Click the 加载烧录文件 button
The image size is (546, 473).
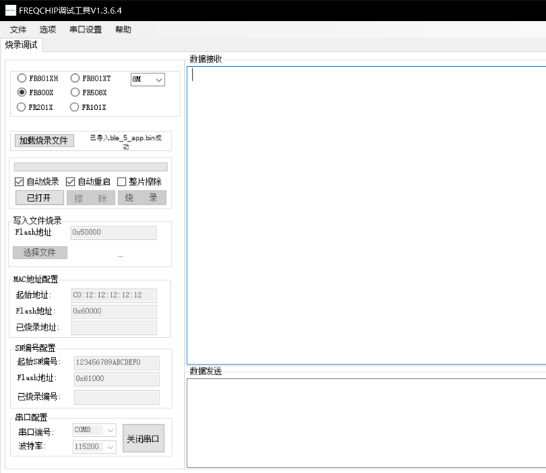click(45, 140)
